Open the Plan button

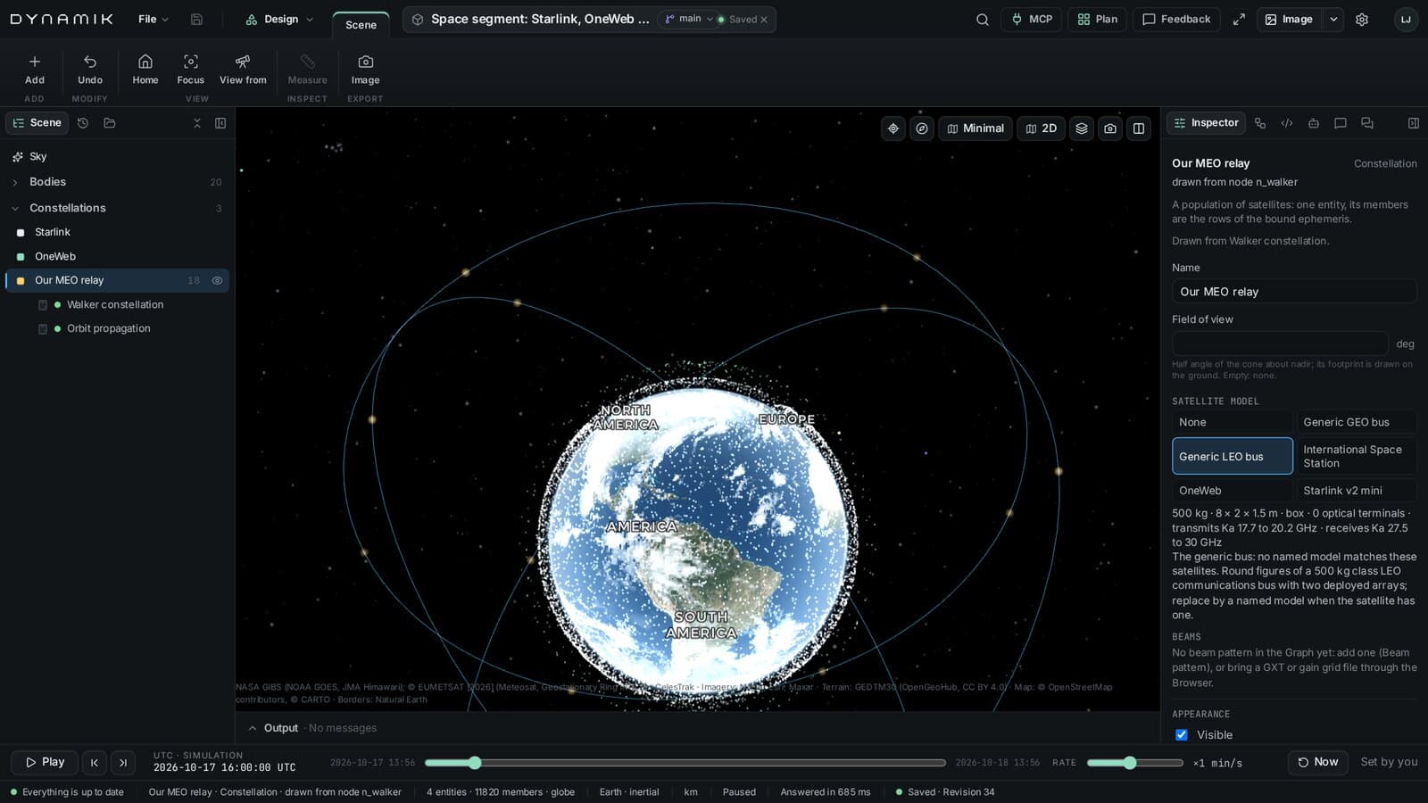(x=1097, y=19)
